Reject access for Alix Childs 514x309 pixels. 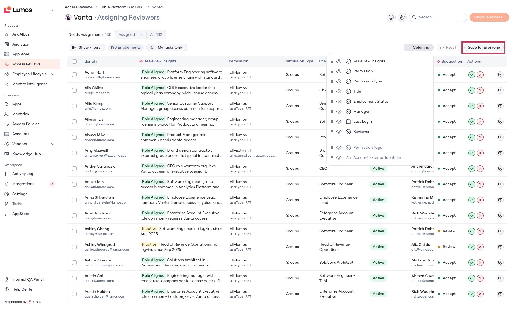[480, 90]
